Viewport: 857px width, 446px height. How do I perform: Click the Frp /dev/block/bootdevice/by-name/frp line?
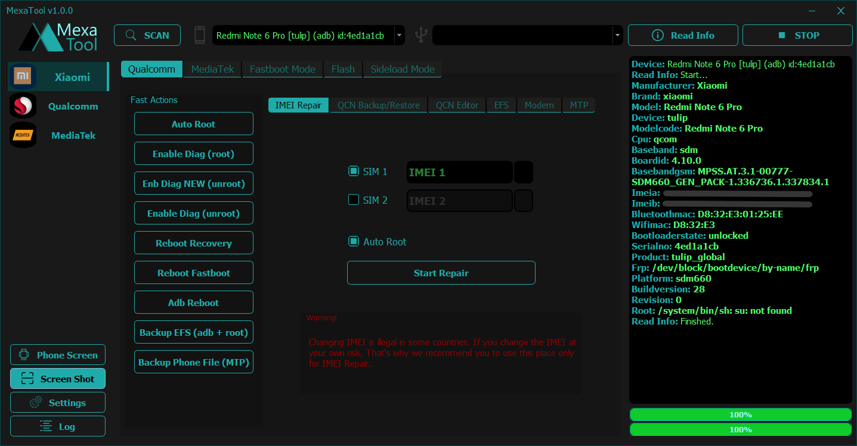pyautogui.click(x=725, y=268)
